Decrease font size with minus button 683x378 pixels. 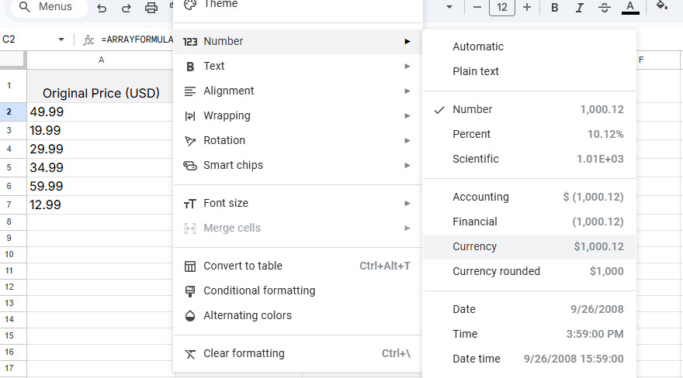click(x=477, y=8)
